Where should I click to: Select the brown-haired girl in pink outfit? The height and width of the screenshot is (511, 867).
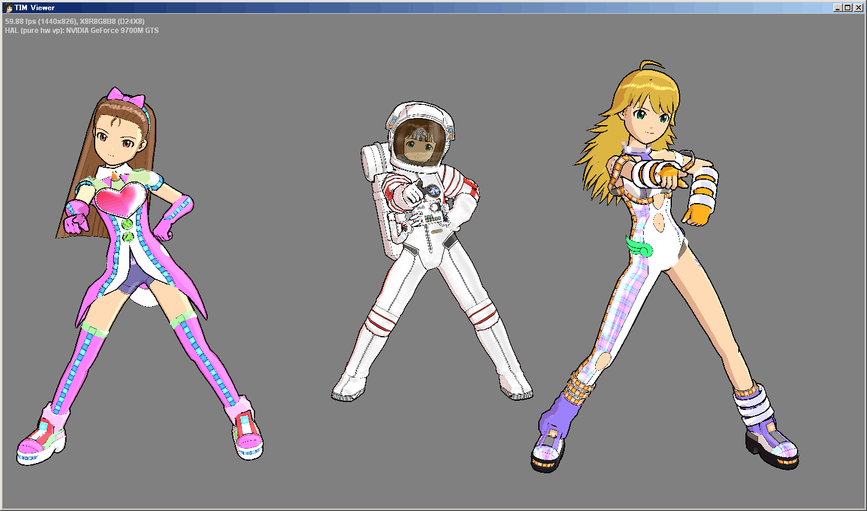pos(140,276)
